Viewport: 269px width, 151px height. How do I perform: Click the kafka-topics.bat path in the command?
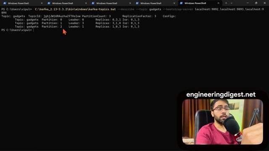tap(75, 9)
